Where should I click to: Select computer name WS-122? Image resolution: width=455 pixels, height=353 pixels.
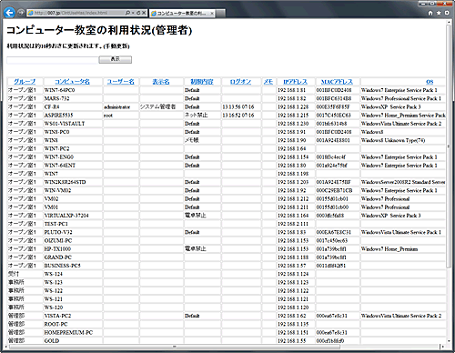[54, 290]
